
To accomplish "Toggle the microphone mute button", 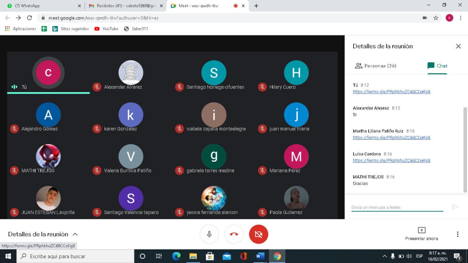I will 209,234.
